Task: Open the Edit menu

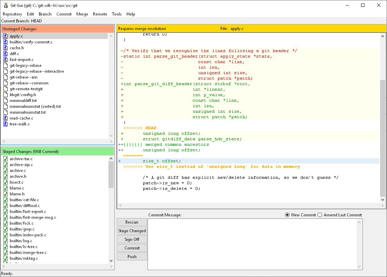Action: click(30, 14)
